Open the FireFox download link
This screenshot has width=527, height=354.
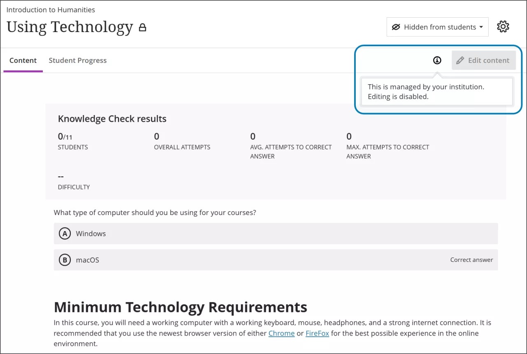(x=317, y=333)
